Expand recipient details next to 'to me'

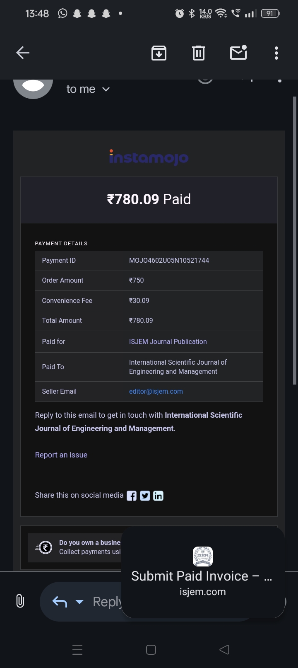[x=106, y=89]
